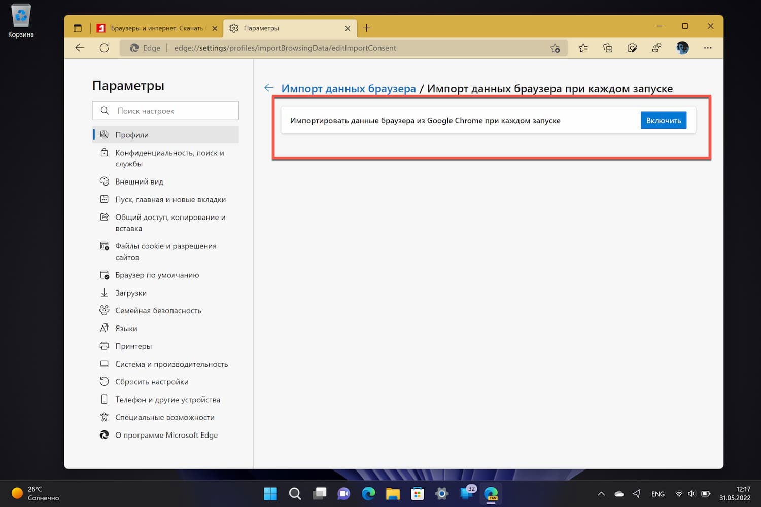Open О программе Microsoft Edge section
The width and height of the screenshot is (761, 507).
tap(165, 435)
